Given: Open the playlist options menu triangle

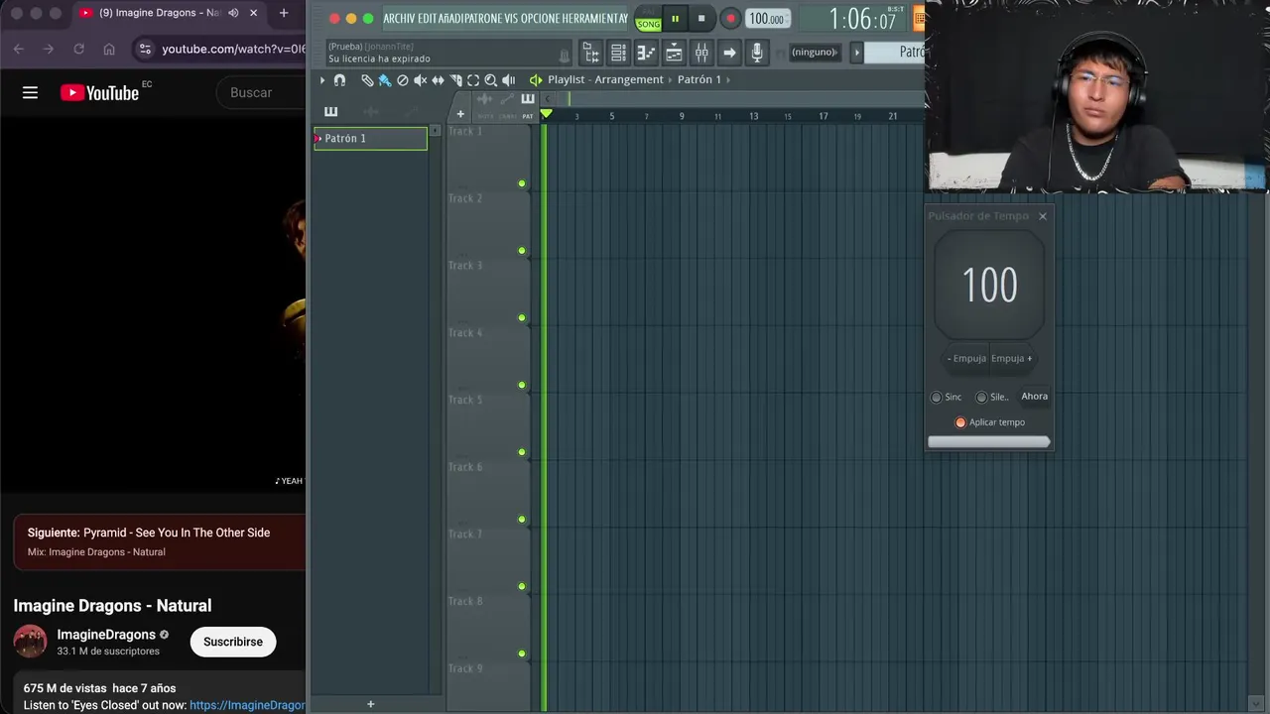Looking at the screenshot, I should (x=322, y=79).
